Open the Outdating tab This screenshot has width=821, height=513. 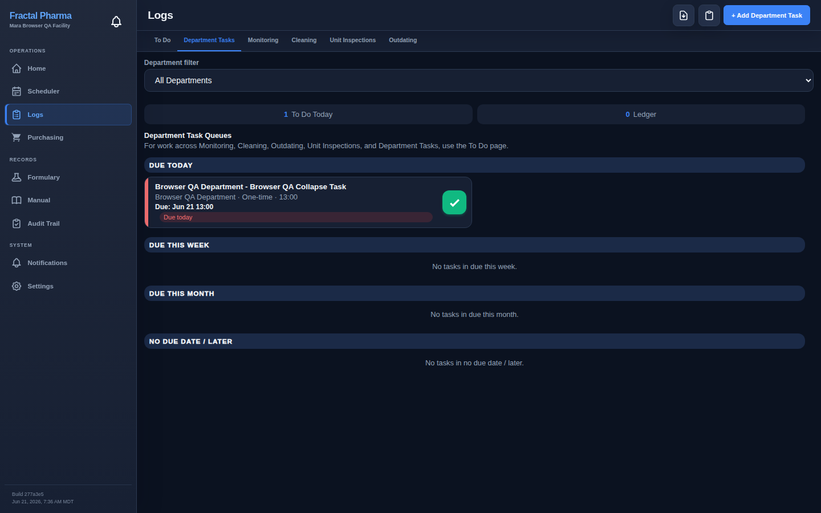pos(403,40)
